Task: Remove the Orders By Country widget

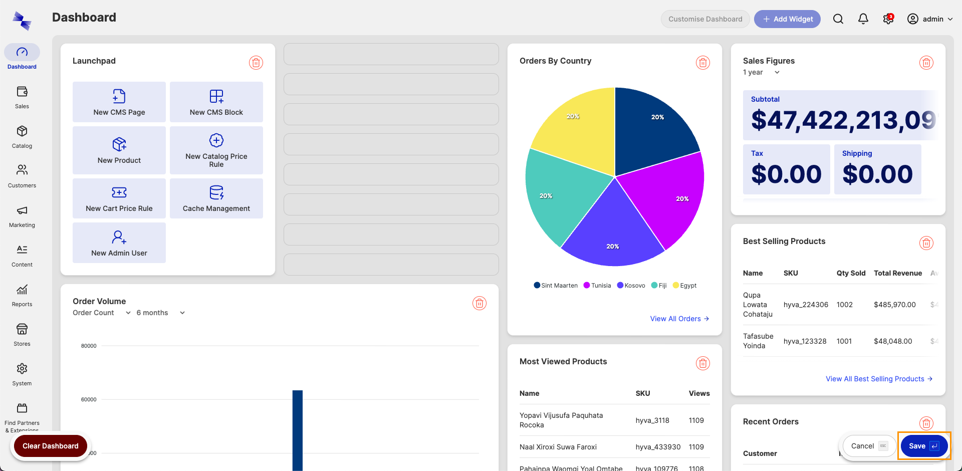Action: pyautogui.click(x=702, y=63)
